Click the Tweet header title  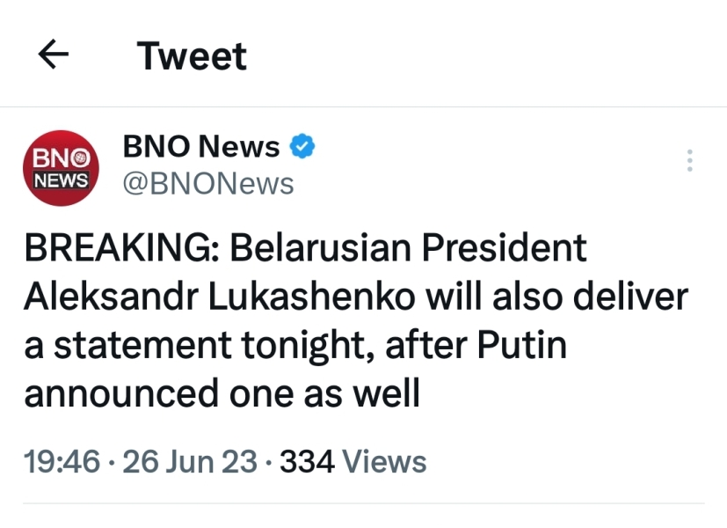click(x=192, y=56)
